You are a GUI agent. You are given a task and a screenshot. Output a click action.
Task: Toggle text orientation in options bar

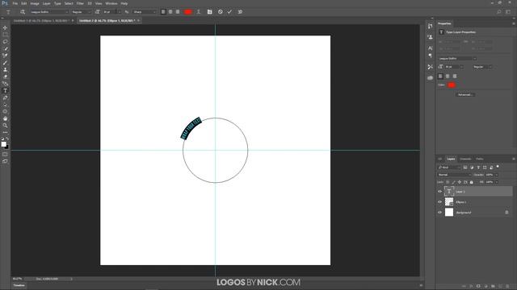click(23, 12)
